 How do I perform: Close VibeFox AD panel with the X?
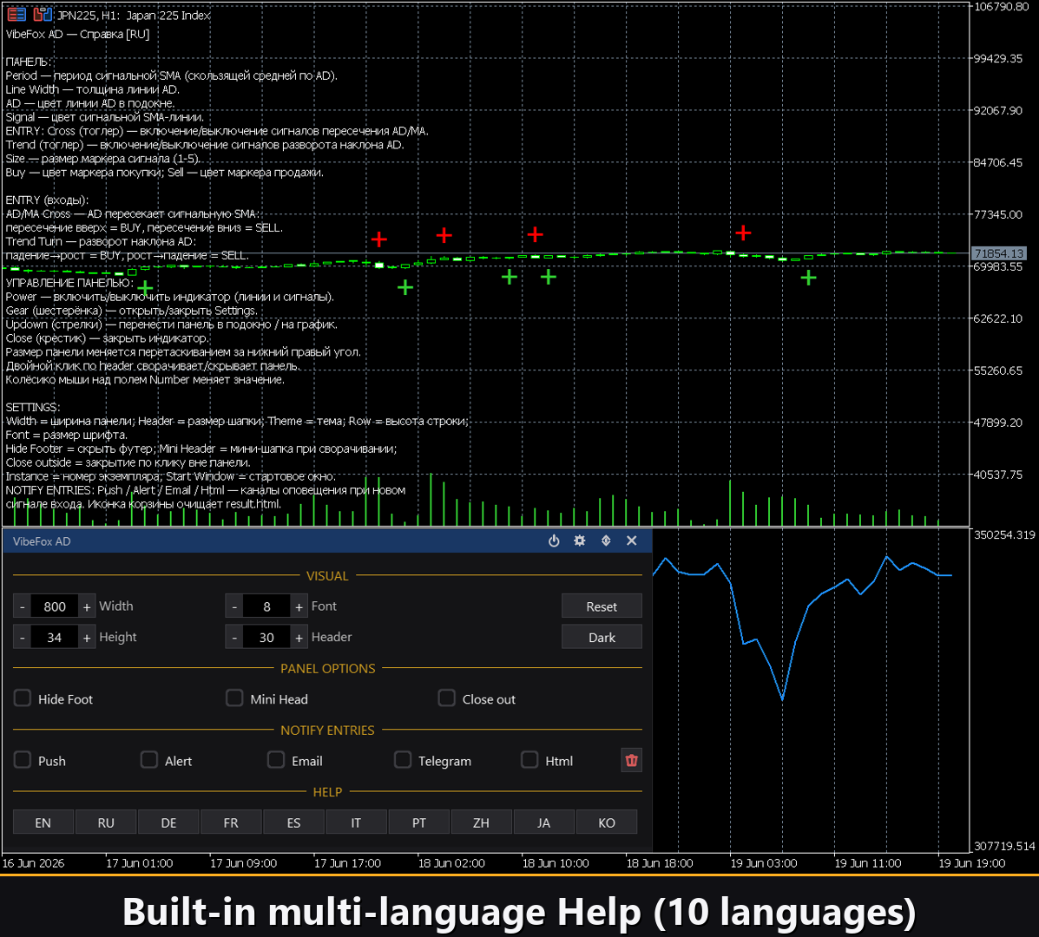pyautogui.click(x=632, y=541)
